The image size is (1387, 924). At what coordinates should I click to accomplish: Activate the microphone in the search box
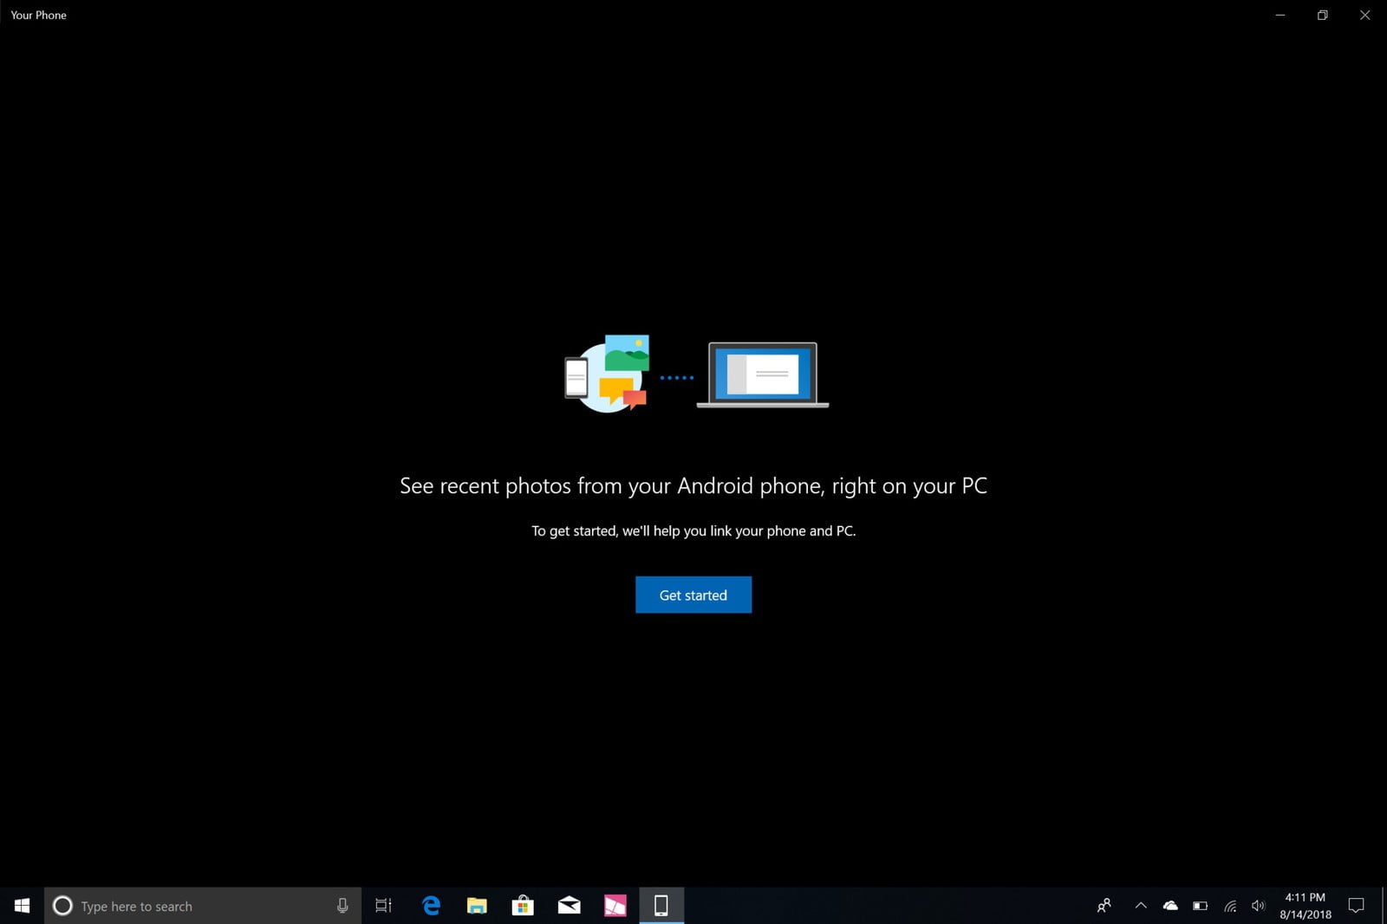(342, 906)
